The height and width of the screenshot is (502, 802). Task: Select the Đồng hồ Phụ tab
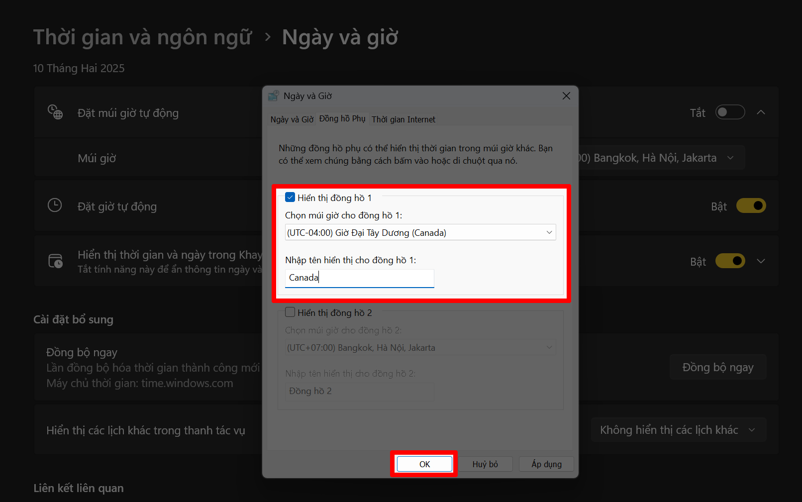click(342, 118)
